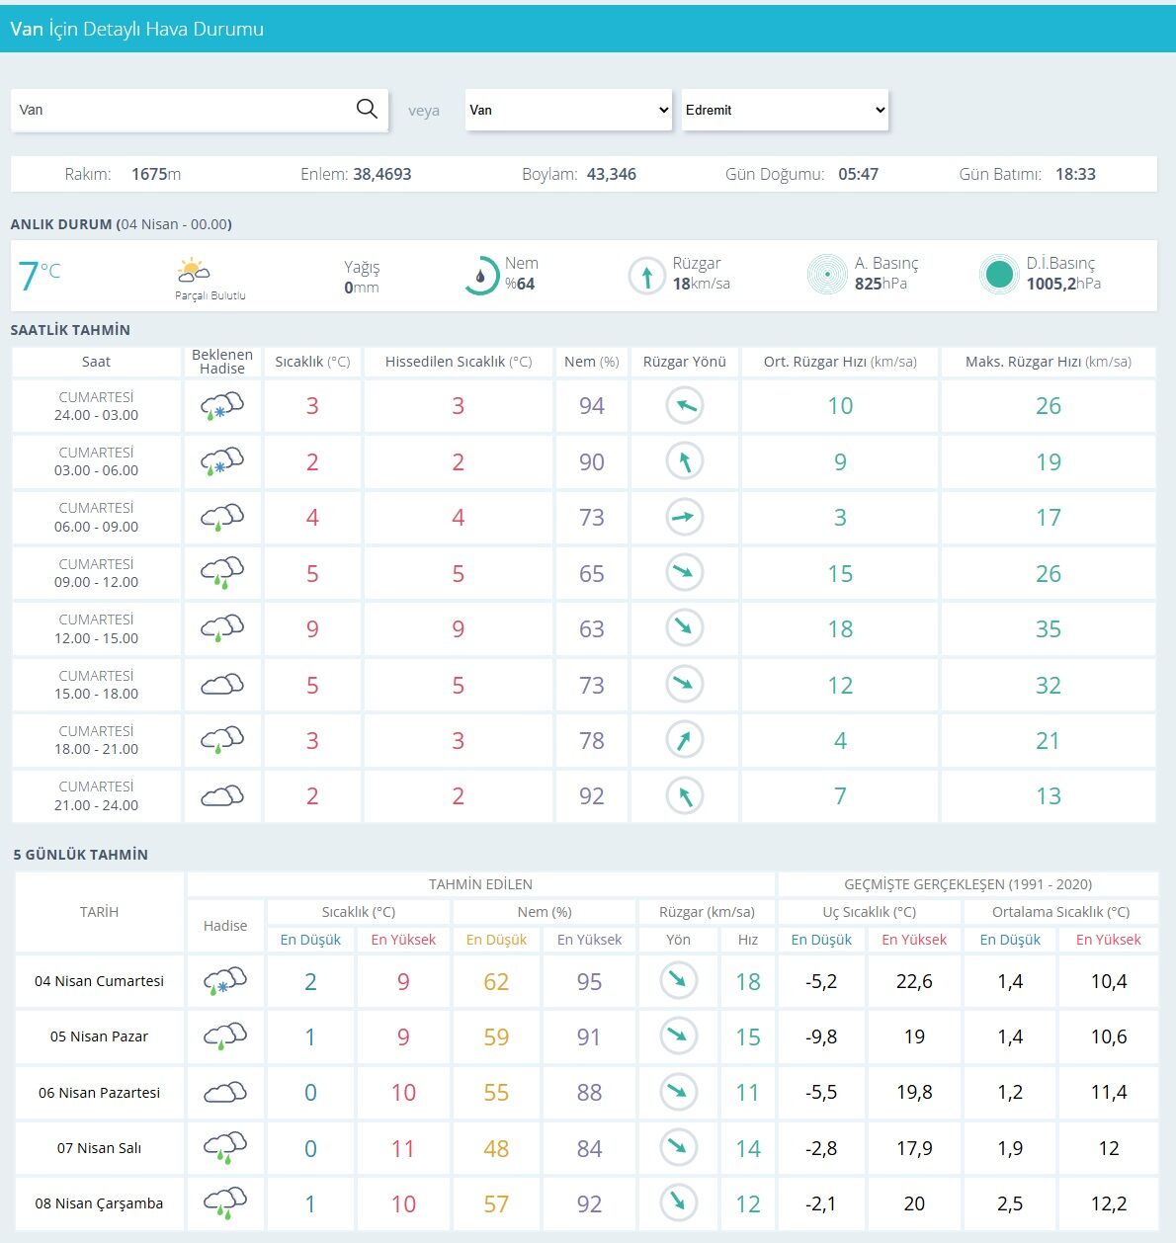Click wind direction icon for 18.00 - 21.00
The height and width of the screenshot is (1243, 1176).
click(685, 740)
